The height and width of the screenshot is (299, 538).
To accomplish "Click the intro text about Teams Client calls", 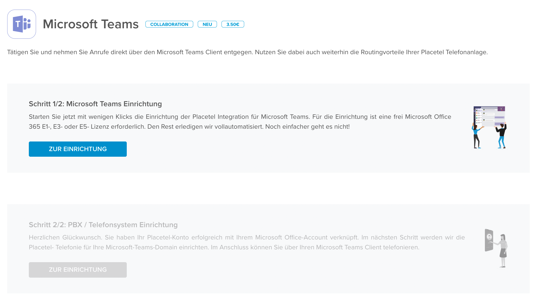I will tap(247, 52).
